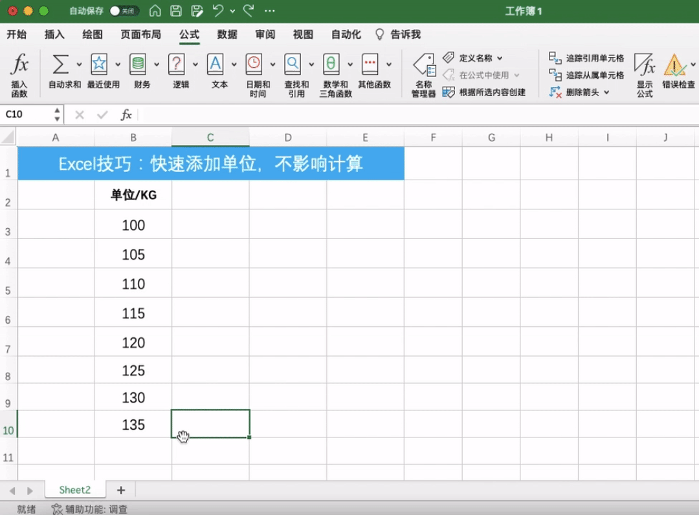The image size is (699, 515).
Task: Click Error Checking (错误检查) icon
Action: (x=675, y=65)
